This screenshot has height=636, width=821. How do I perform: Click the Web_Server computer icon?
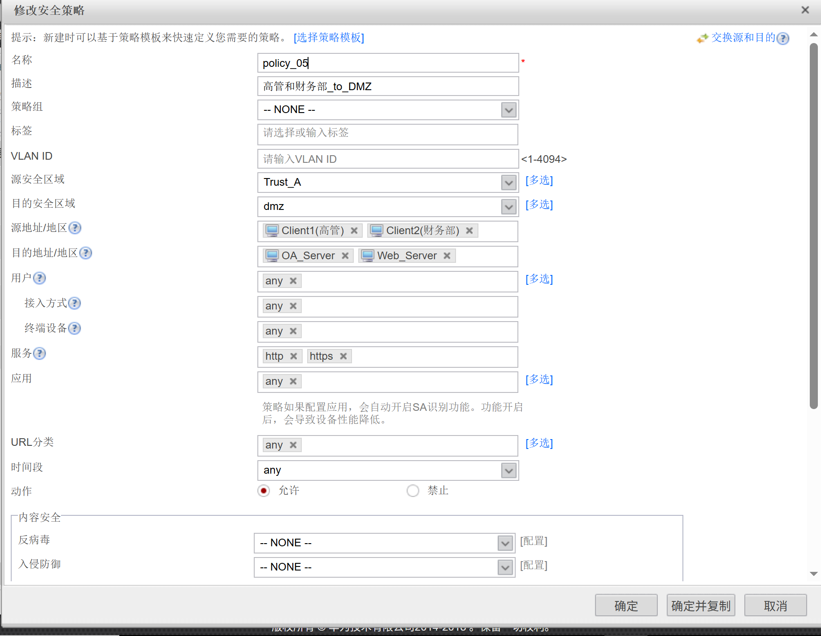coord(368,256)
